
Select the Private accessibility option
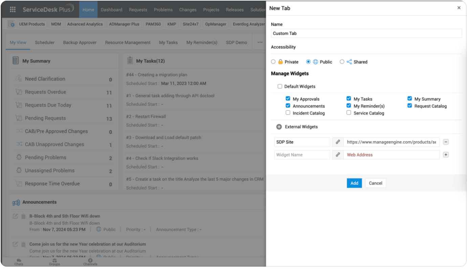point(273,62)
